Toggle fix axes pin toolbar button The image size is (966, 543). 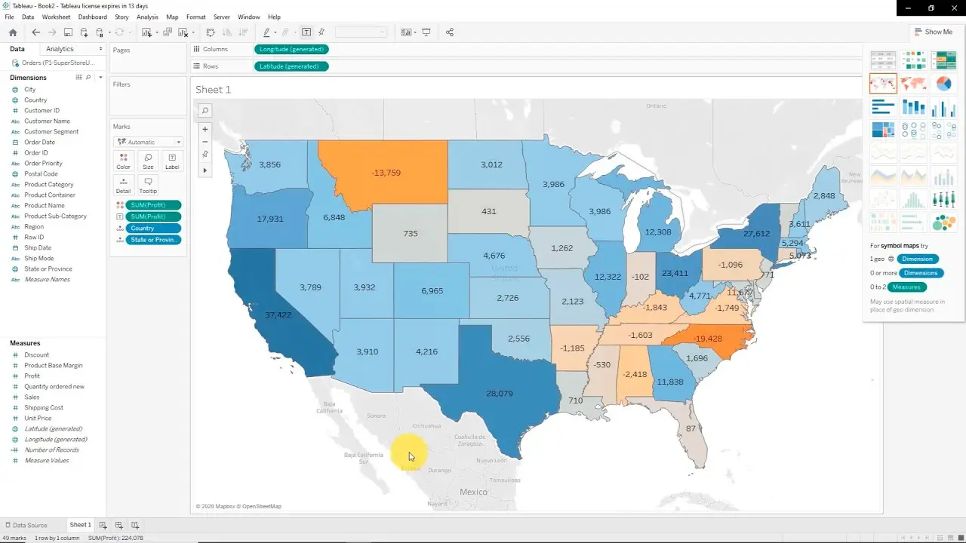click(x=321, y=32)
